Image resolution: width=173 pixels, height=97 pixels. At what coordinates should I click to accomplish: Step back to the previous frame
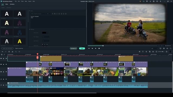click(89, 48)
